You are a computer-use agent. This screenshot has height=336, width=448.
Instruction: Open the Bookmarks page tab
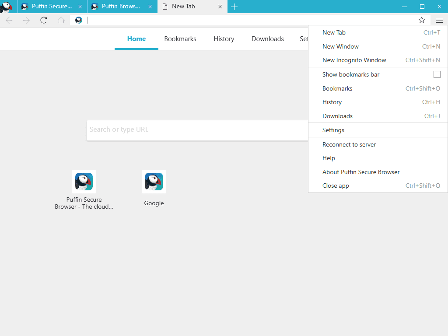coord(180,39)
